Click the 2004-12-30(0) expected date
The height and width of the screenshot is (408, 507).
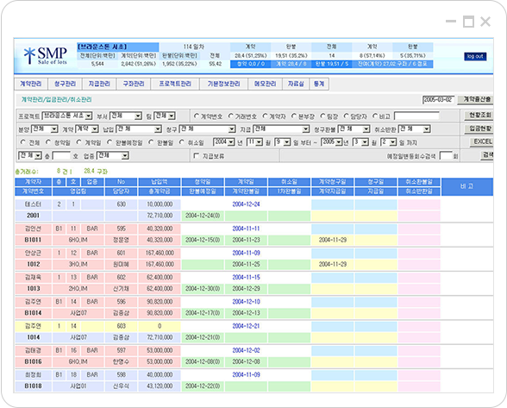203,289
